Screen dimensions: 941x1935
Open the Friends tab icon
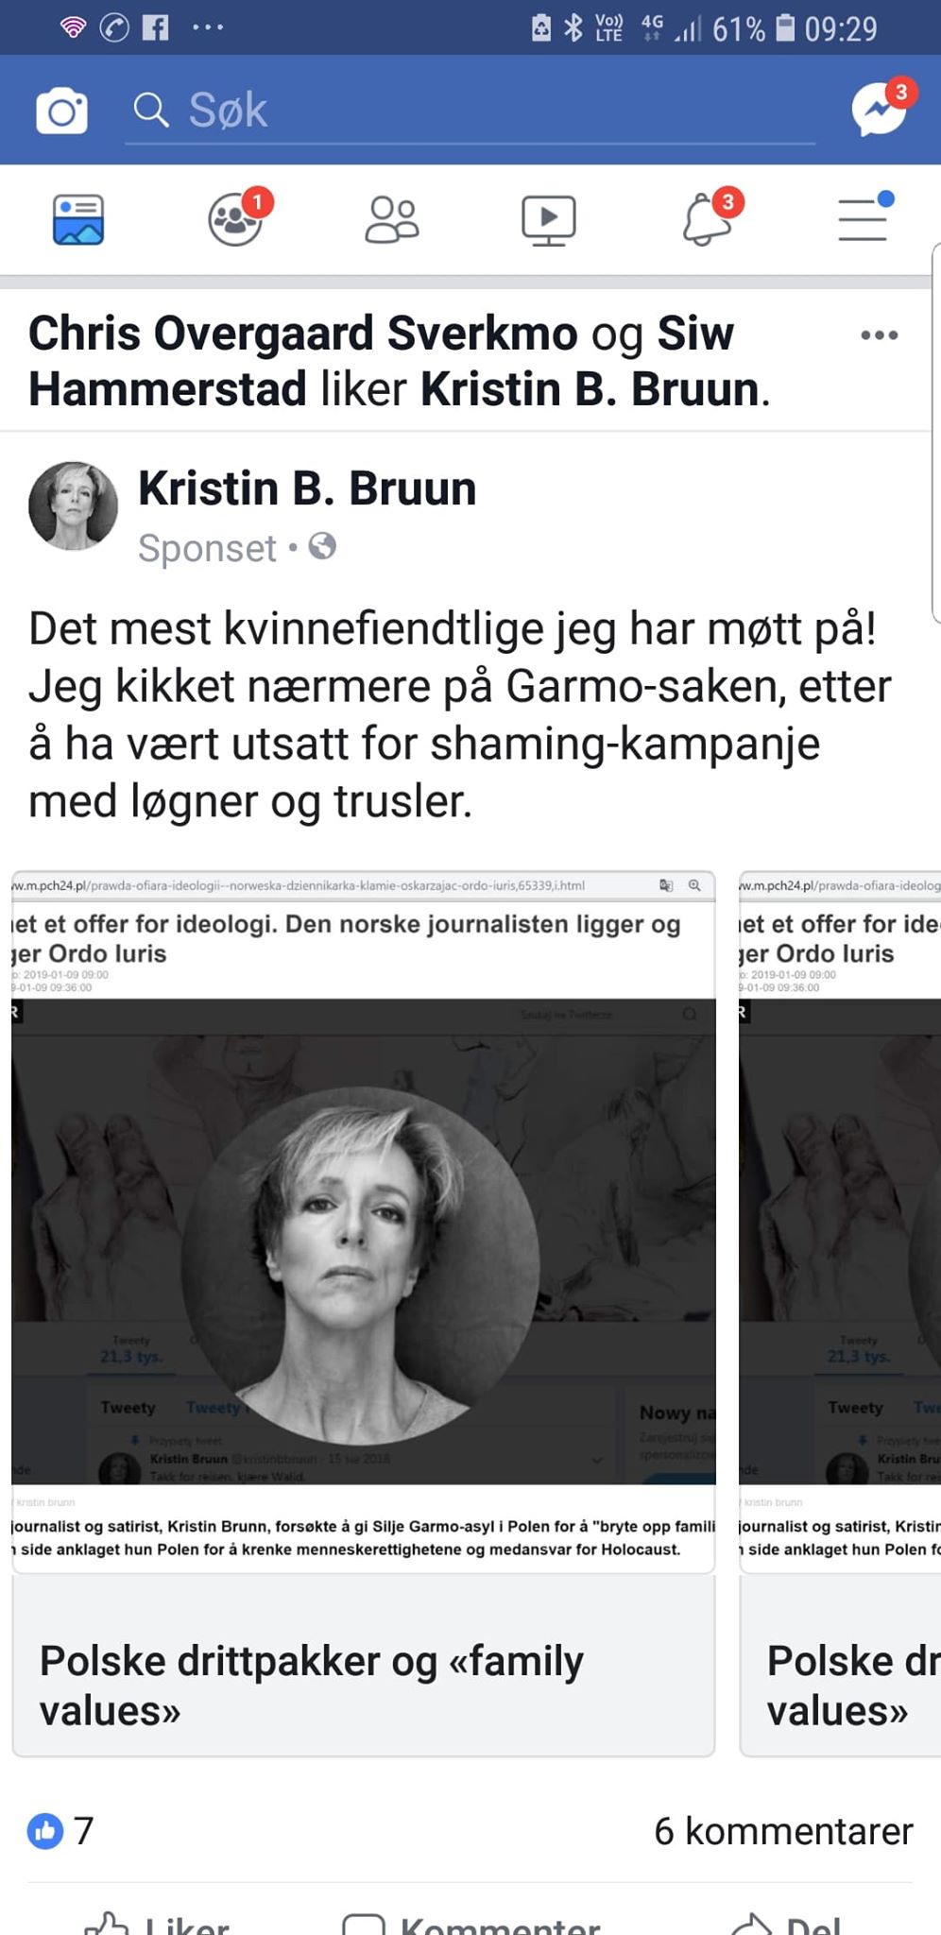pos(391,219)
